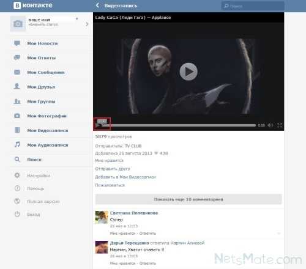Like Светлана's comment via Мне нравится
The width and height of the screenshot is (306, 269).
pos(122,233)
